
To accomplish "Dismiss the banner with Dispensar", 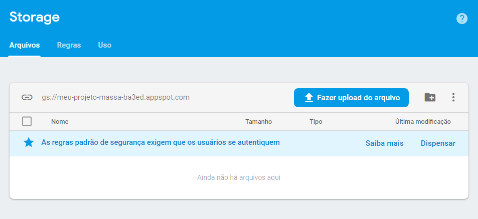I will 438,143.
